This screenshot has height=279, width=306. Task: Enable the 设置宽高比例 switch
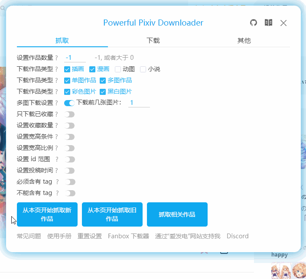click(x=69, y=148)
